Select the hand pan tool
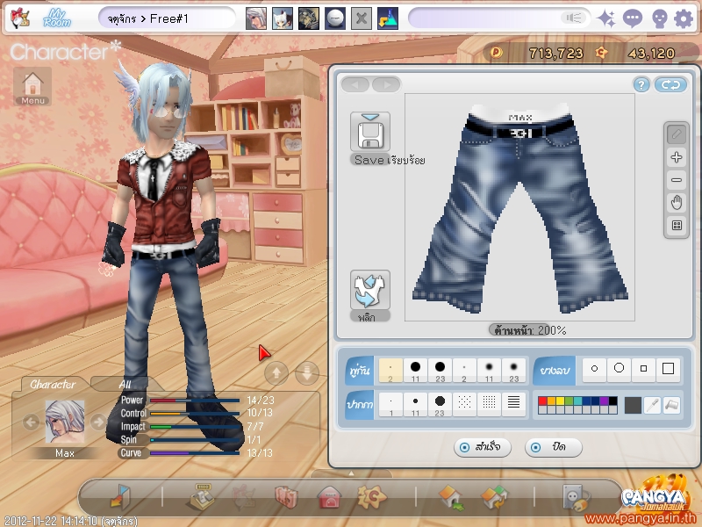Screen dimensions: 702x527 click(x=677, y=203)
